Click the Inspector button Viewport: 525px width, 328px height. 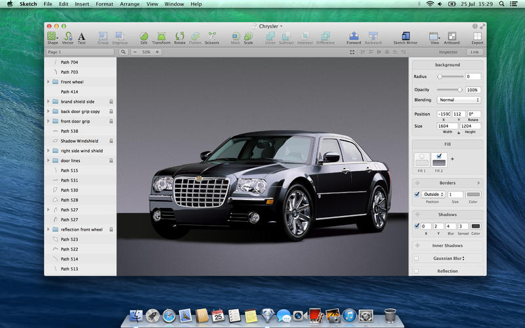point(448,52)
